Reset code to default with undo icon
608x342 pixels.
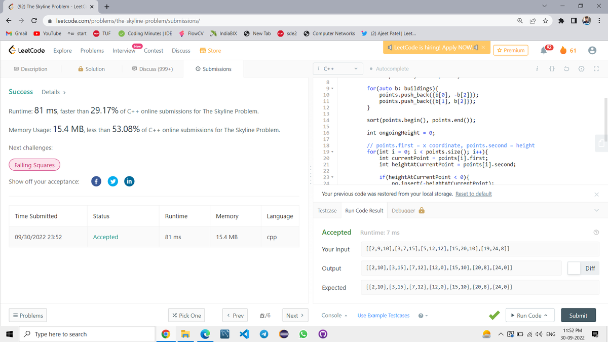click(567, 69)
